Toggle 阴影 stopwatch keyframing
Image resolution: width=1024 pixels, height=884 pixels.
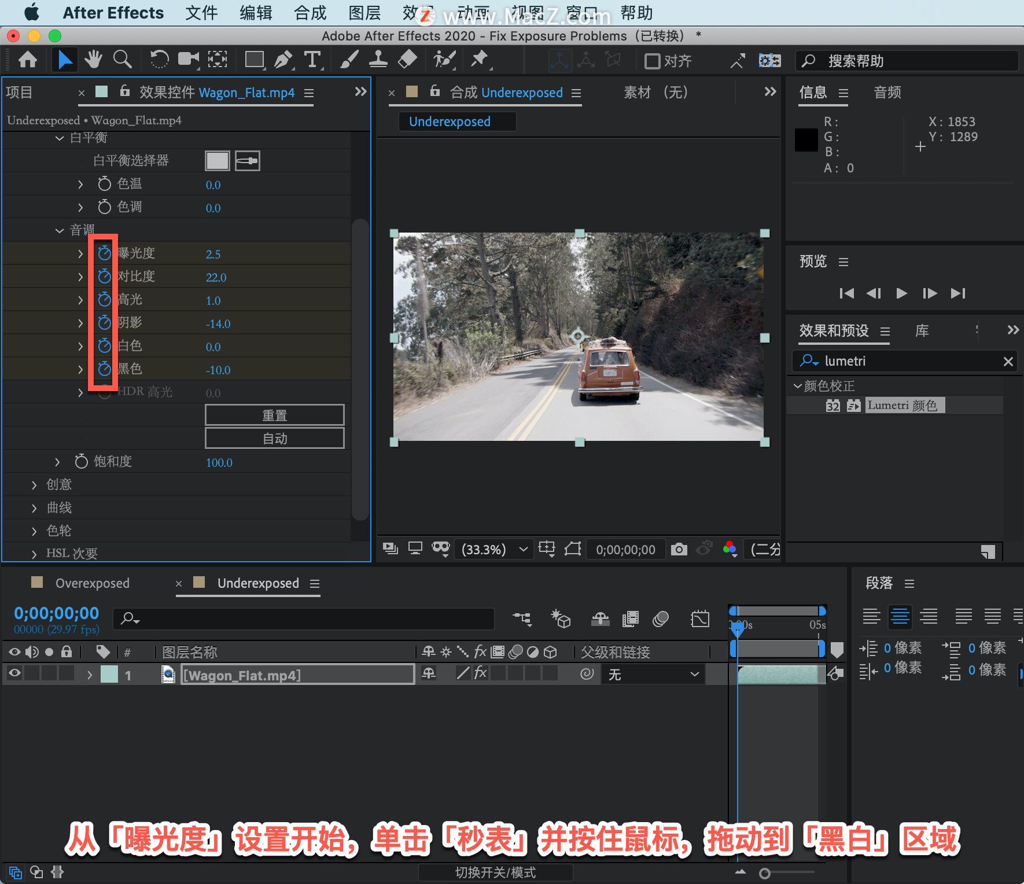click(x=104, y=323)
